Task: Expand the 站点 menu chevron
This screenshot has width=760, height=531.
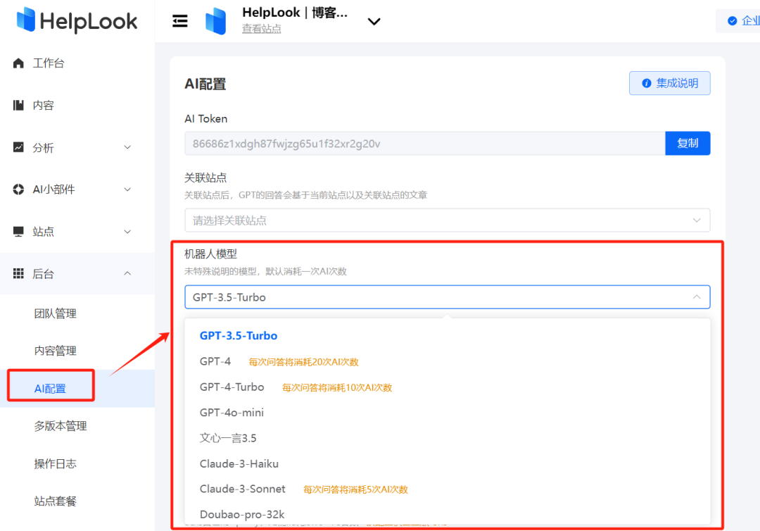Action: [127, 231]
